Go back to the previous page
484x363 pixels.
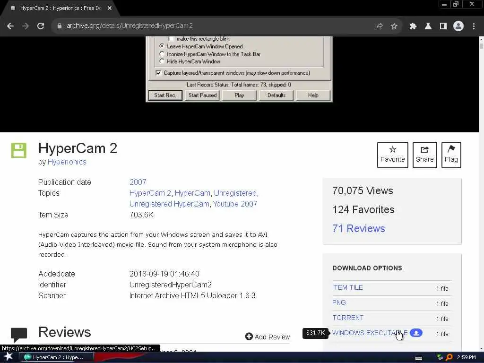pyautogui.click(x=10, y=26)
